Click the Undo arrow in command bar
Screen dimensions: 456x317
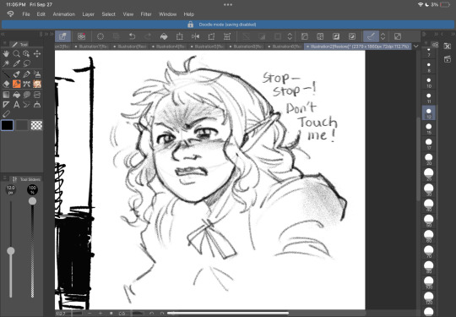[132, 36]
